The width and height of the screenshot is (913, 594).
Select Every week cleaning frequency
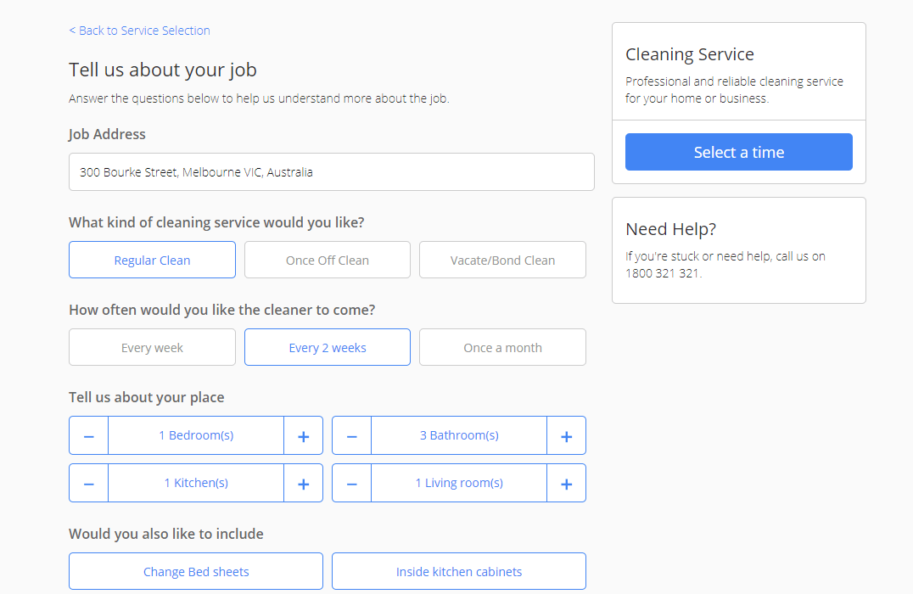click(152, 347)
